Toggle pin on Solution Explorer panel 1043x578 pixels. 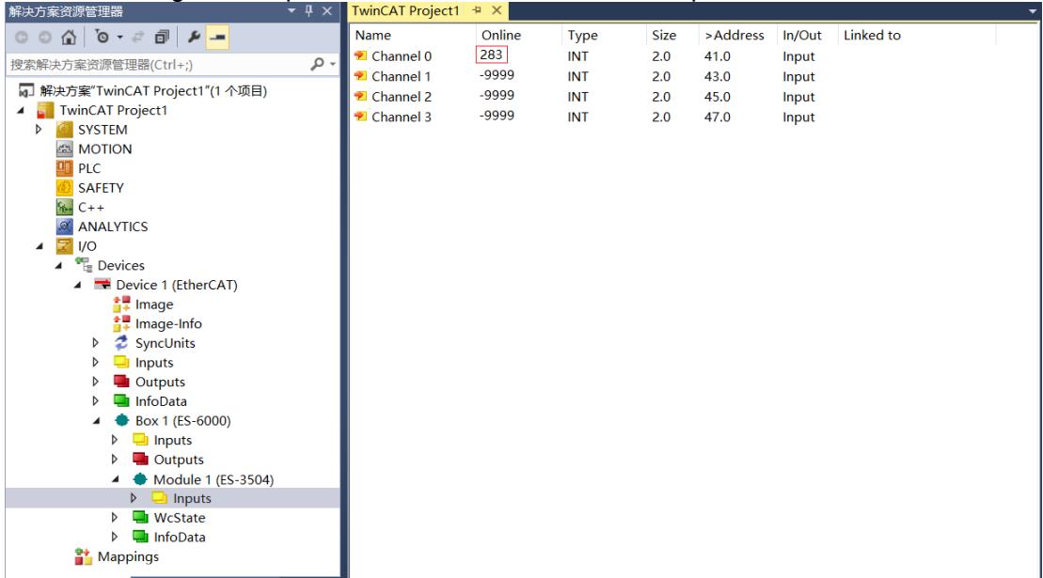pos(308,10)
